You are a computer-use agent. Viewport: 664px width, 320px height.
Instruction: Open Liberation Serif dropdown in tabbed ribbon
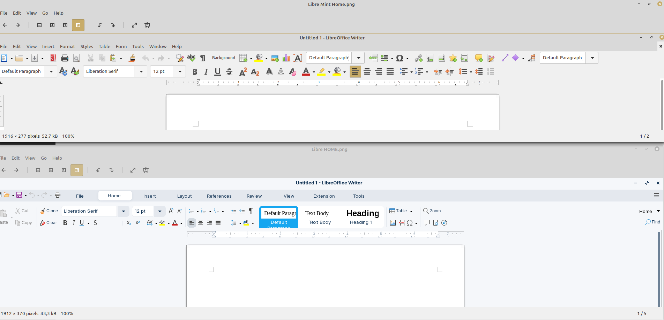coord(123,211)
